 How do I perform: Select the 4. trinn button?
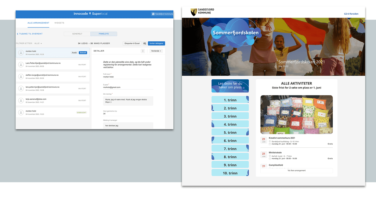tap(230, 124)
